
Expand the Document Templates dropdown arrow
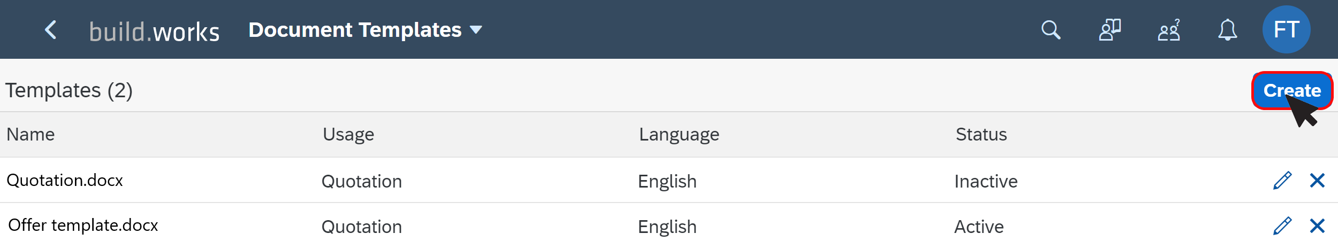pos(476,30)
